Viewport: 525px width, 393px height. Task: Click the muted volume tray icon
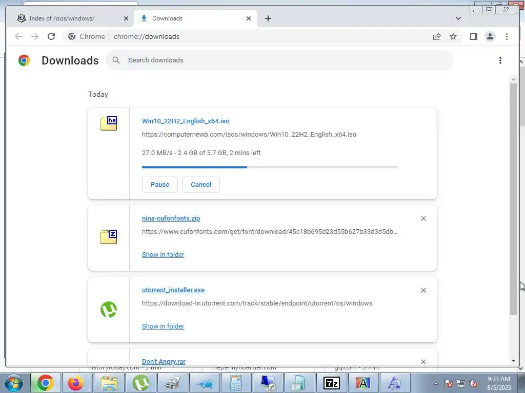pos(473,383)
